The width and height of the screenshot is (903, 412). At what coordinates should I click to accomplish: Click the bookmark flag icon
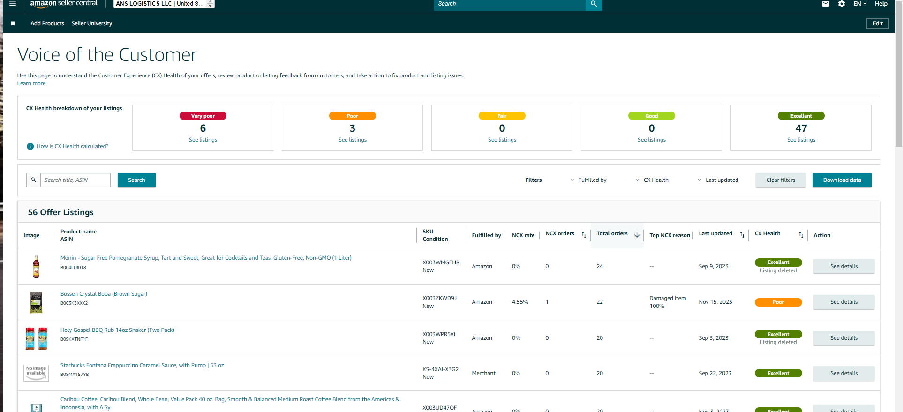click(13, 23)
